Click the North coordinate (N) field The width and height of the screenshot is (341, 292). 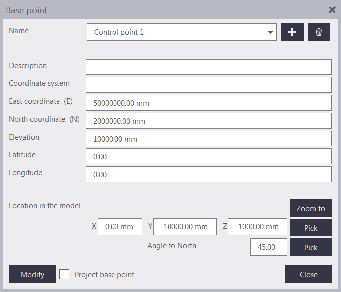pos(208,121)
